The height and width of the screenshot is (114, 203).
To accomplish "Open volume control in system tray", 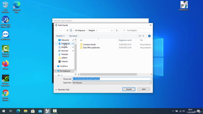I will [x=184, y=111].
